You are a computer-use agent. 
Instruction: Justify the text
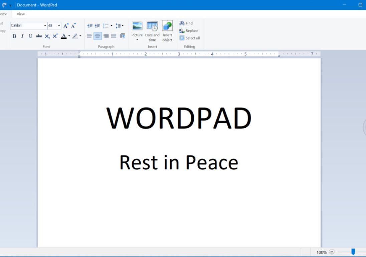coord(114,36)
